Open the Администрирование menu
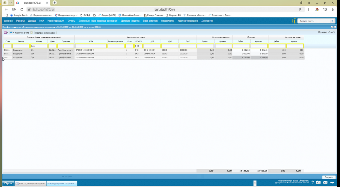 pos(188,21)
